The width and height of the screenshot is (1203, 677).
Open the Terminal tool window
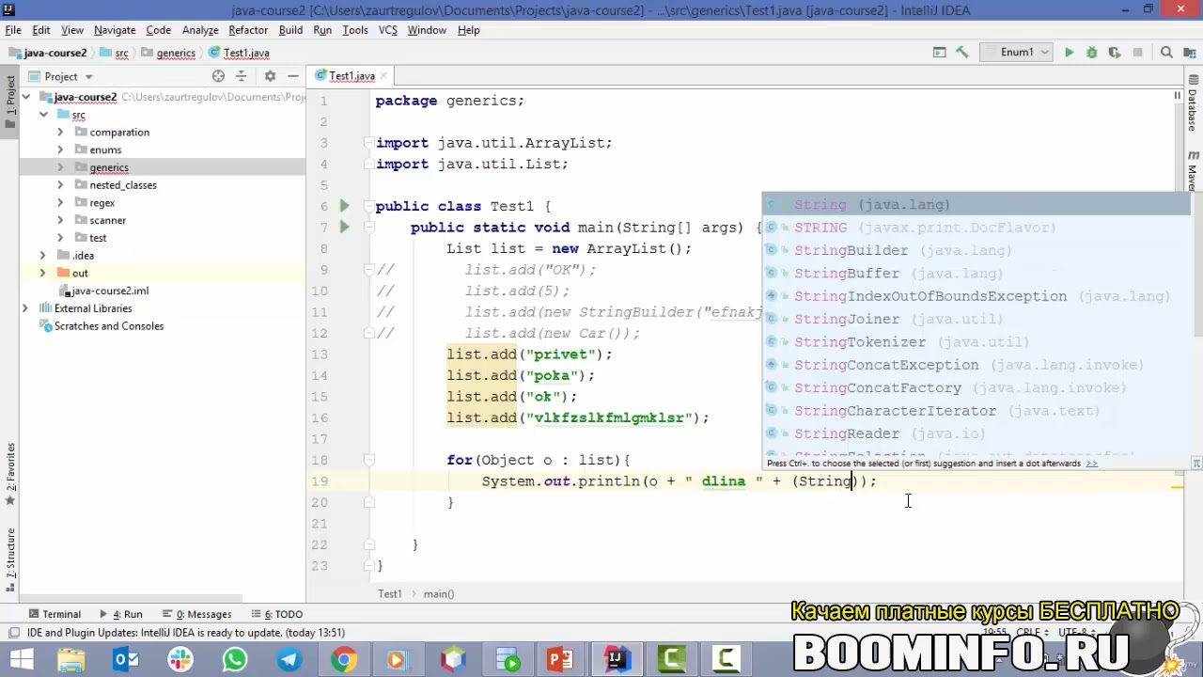point(54,614)
